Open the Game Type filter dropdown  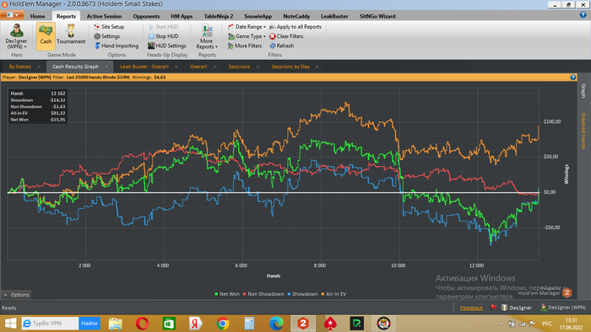[x=247, y=36]
